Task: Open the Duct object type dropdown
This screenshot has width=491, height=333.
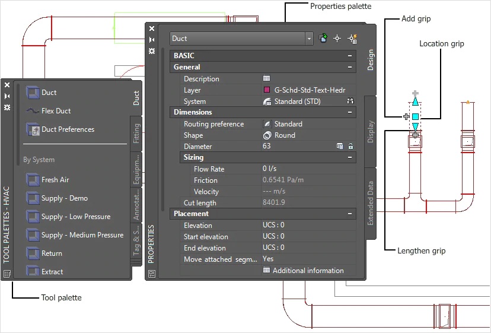Action: [309, 39]
